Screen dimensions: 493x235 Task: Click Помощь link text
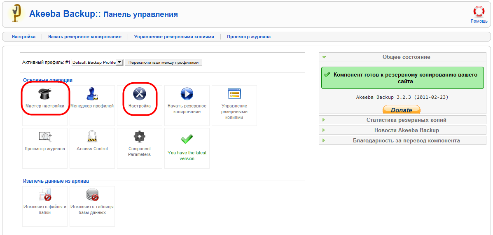click(x=479, y=21)
